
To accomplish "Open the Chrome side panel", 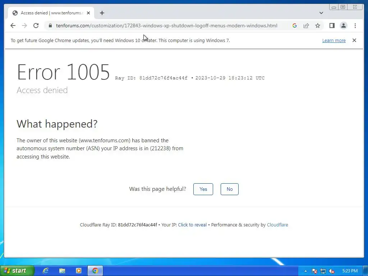I will 332,26.
